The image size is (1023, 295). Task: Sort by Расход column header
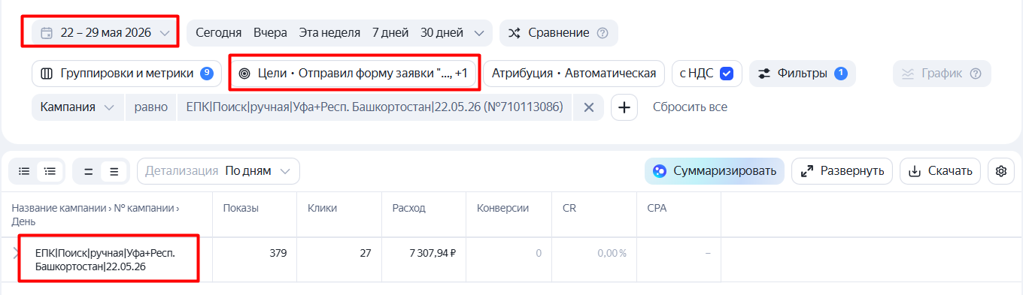[x=408, y=208]
